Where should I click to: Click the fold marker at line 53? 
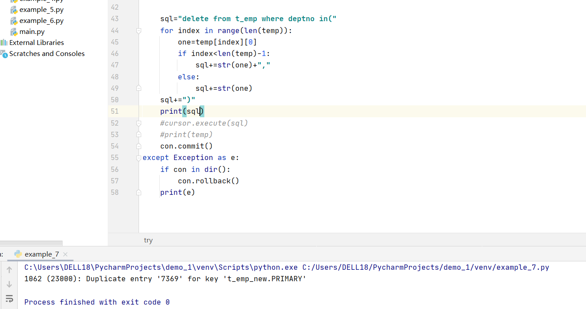pos(139,134)
